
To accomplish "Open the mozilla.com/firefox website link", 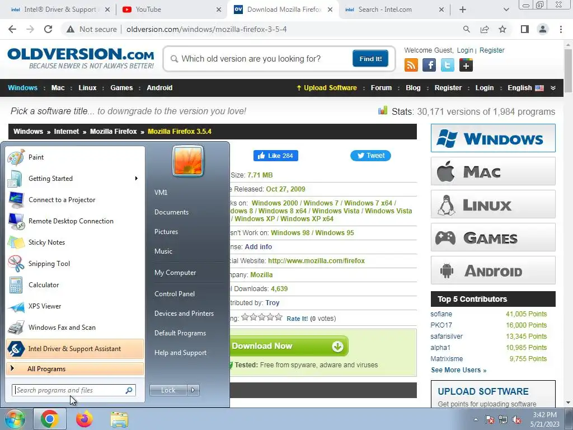I will [316, 261].
